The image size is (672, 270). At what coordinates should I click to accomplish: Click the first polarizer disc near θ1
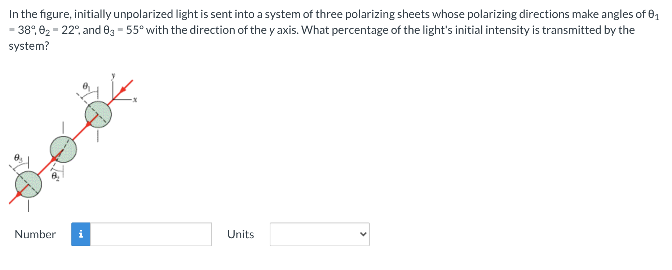pyautogui.click(x=98, y=114)
